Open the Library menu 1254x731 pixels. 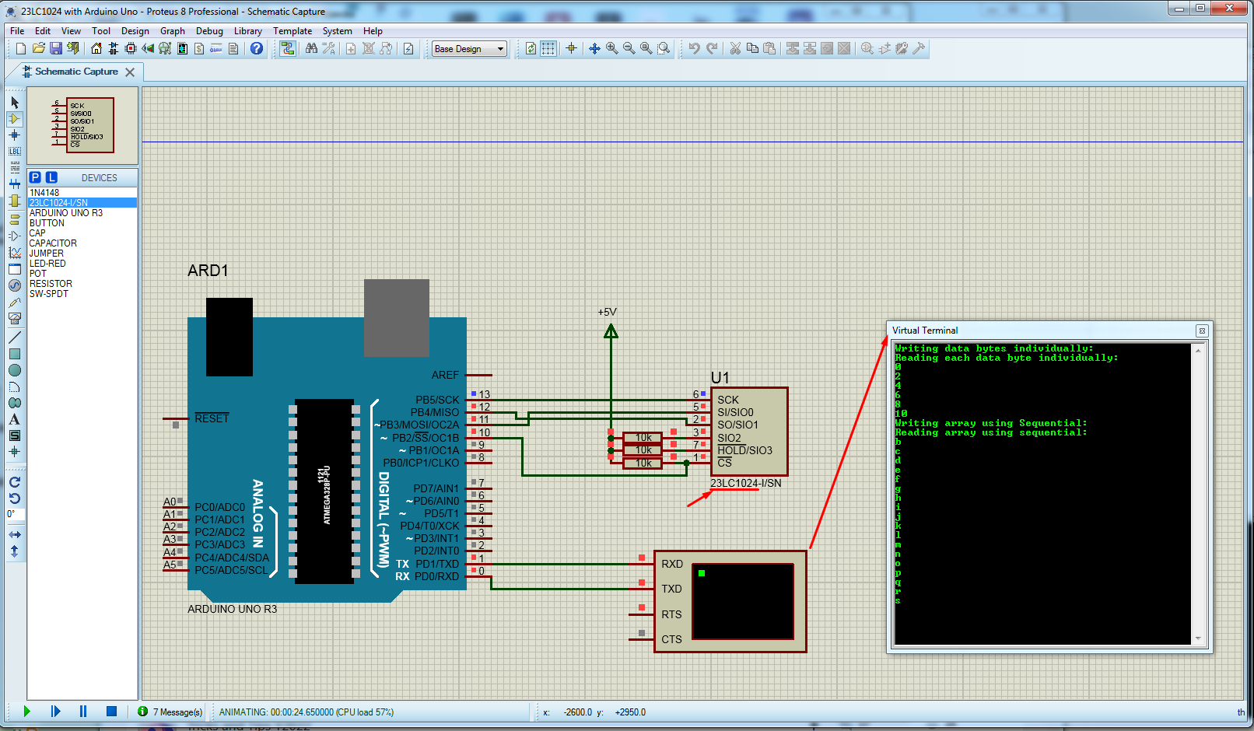click(247, 31)
